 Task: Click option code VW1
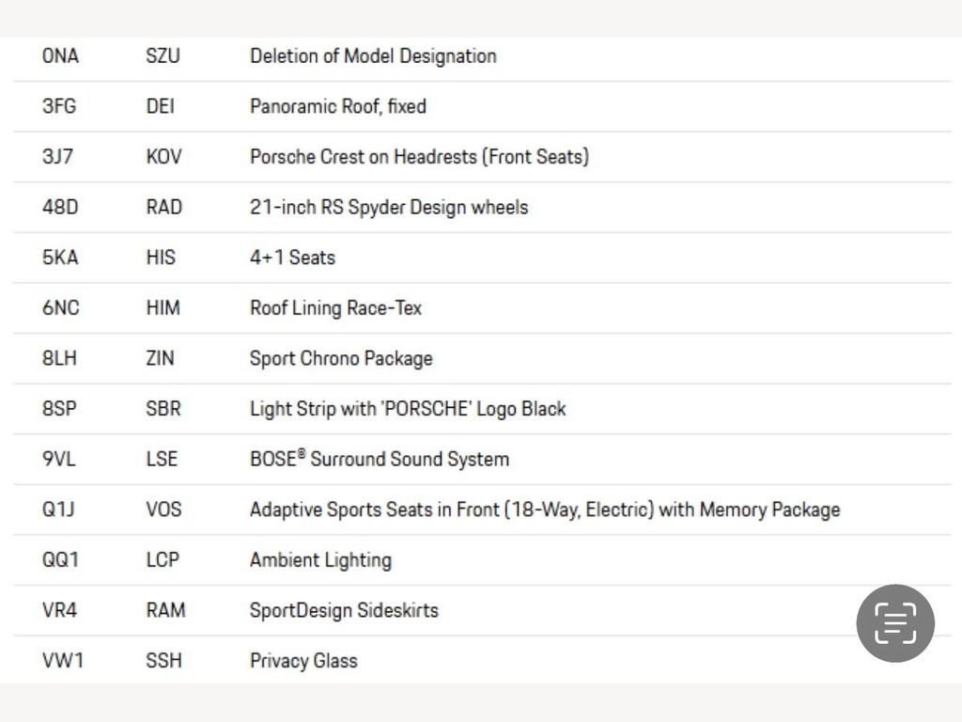63,661
